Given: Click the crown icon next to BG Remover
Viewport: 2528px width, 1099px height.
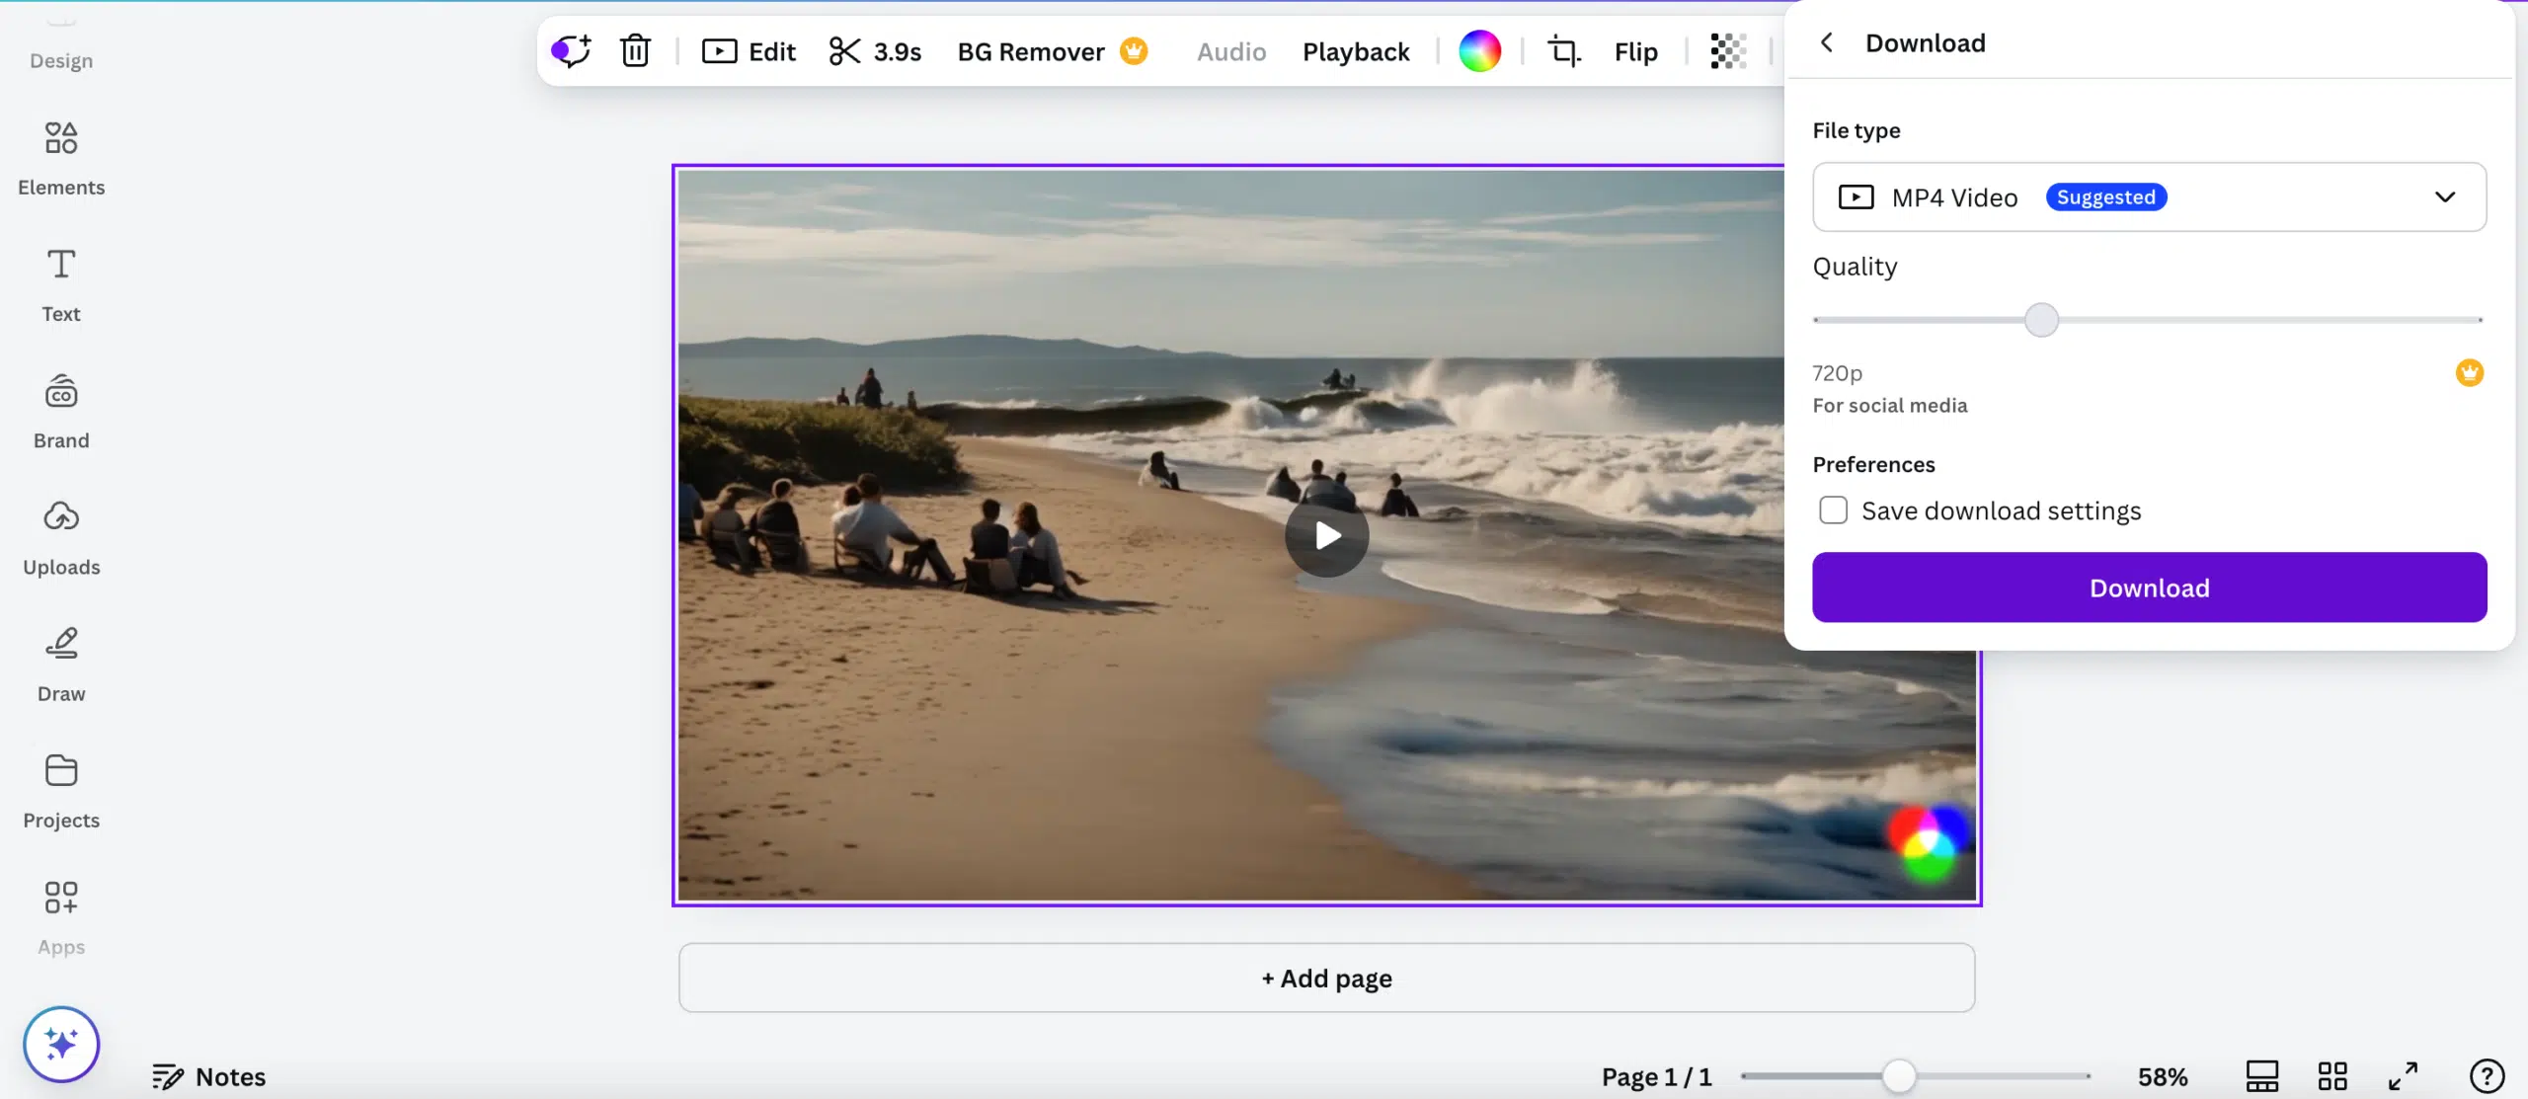Looking at the screenshot, I should click(x=1134, y=50).
